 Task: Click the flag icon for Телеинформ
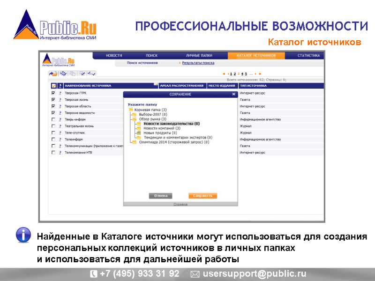click(x=60, y=139)
